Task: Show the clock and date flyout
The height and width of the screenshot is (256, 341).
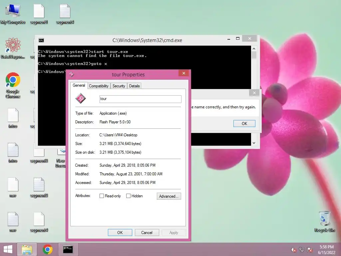Action: pyautogui.click(x=326, y=250)
